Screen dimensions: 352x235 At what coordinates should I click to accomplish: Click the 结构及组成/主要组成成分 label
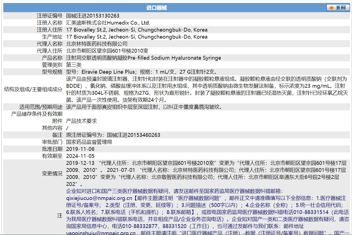[x=34, y=89]
